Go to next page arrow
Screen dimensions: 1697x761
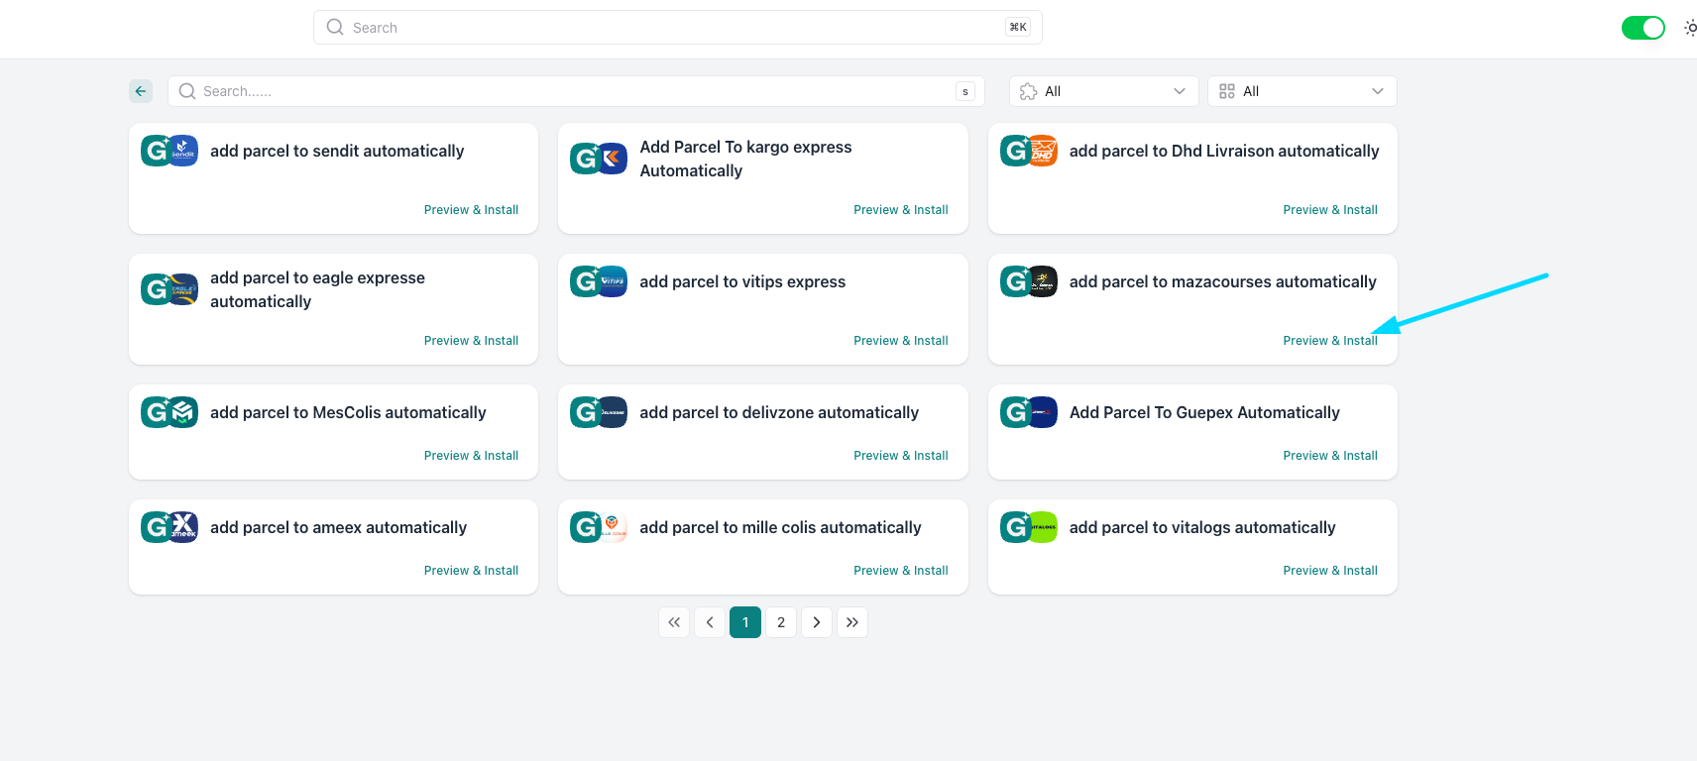coord(817,622)
